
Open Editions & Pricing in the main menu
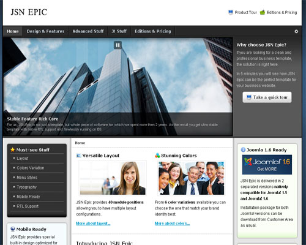152,31
